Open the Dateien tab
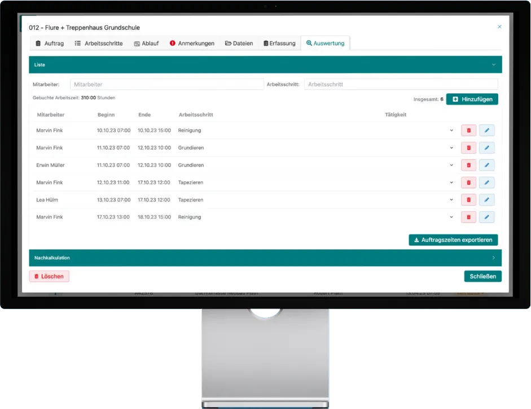Screen dimensions: 531x409 239,43
